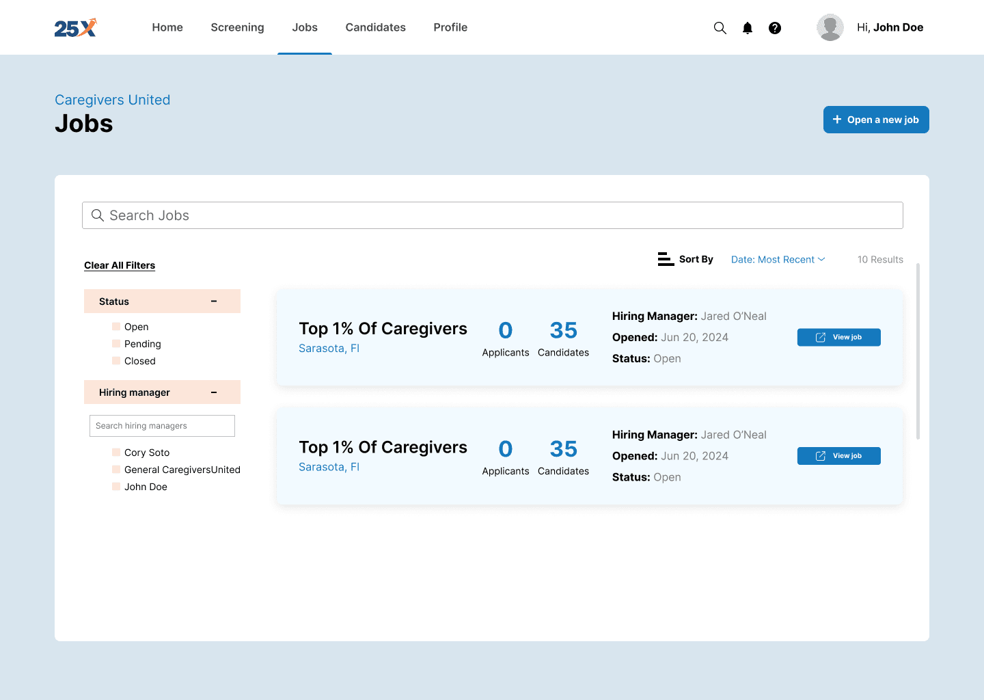Open the search with the magnifying glass icon
Screen dimensions: 984x700
click(720, 27)
